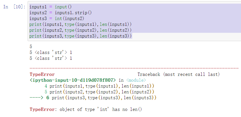Click code line 'inputs2 = inputs1.strip()'
Screen dimensions: 241x117
coord(61,13)
